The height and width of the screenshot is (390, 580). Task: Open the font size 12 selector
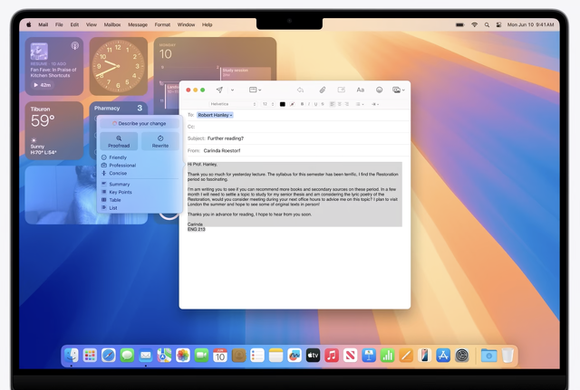click(268, 104)
